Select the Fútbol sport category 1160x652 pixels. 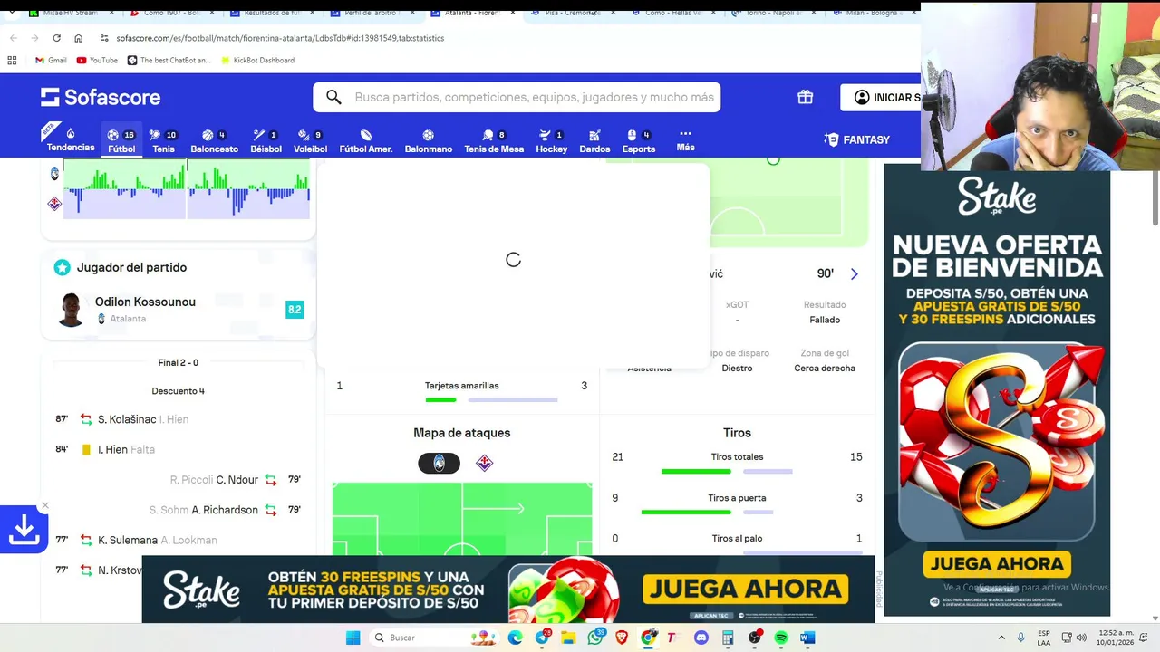tap(121, 141)
